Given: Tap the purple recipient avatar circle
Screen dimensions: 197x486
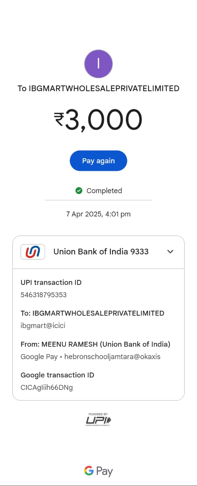Looking at the screenshot, I should (98, 64).
